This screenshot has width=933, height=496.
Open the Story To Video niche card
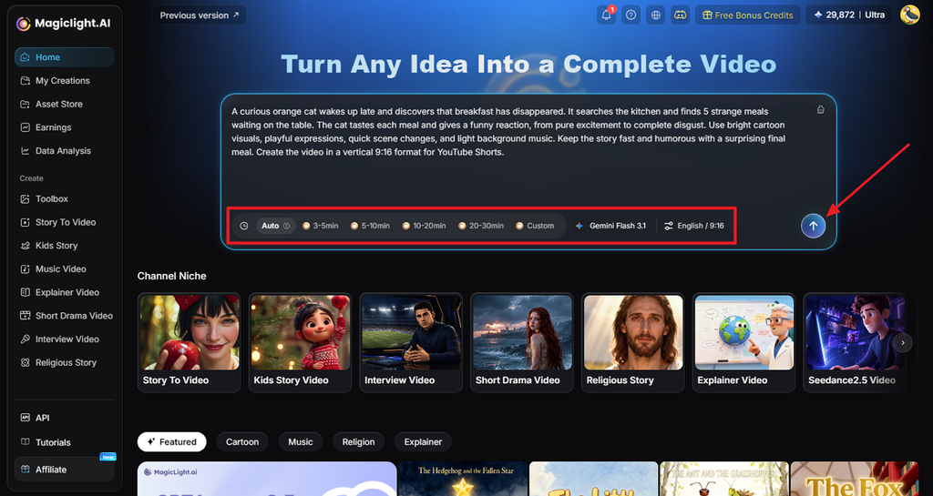[190, 343]
